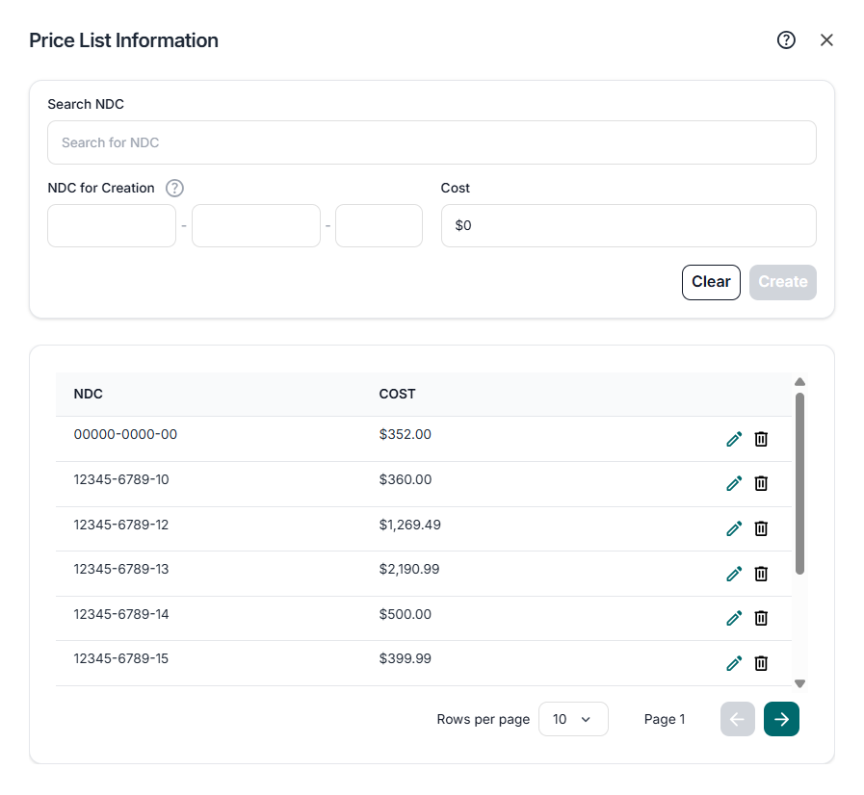This screenshot has height=795, width=864.
Task: Edit the 12345-6789-13 price entry
Action: point(734,574)
